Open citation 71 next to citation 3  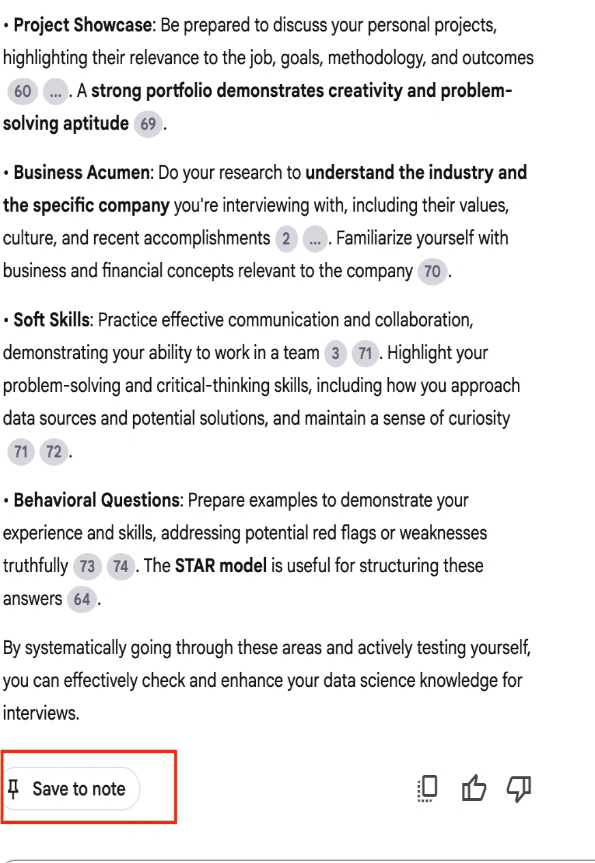point(365,353)
